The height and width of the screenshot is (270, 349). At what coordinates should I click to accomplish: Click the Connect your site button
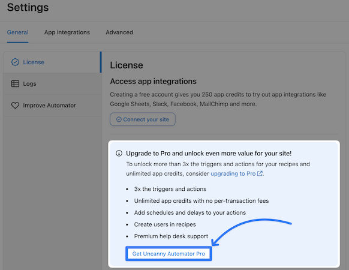(143, 119)
